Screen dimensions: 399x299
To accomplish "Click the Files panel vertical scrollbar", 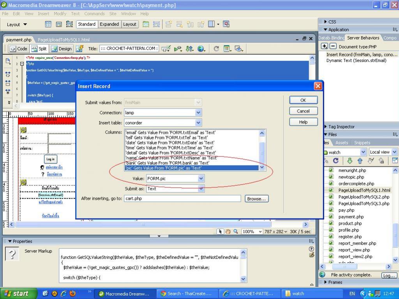I will [395, 215].
